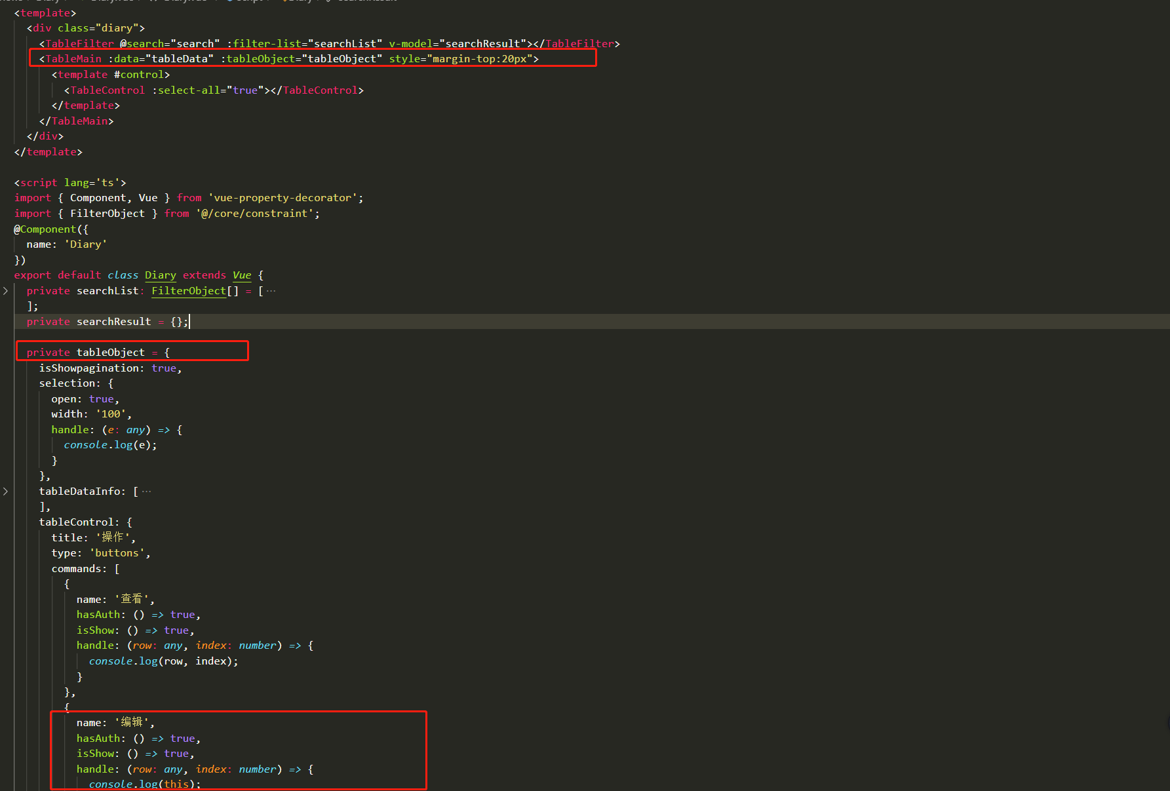Click the console.log(this) statement
1170x791 pixels.
click(146, 784)
